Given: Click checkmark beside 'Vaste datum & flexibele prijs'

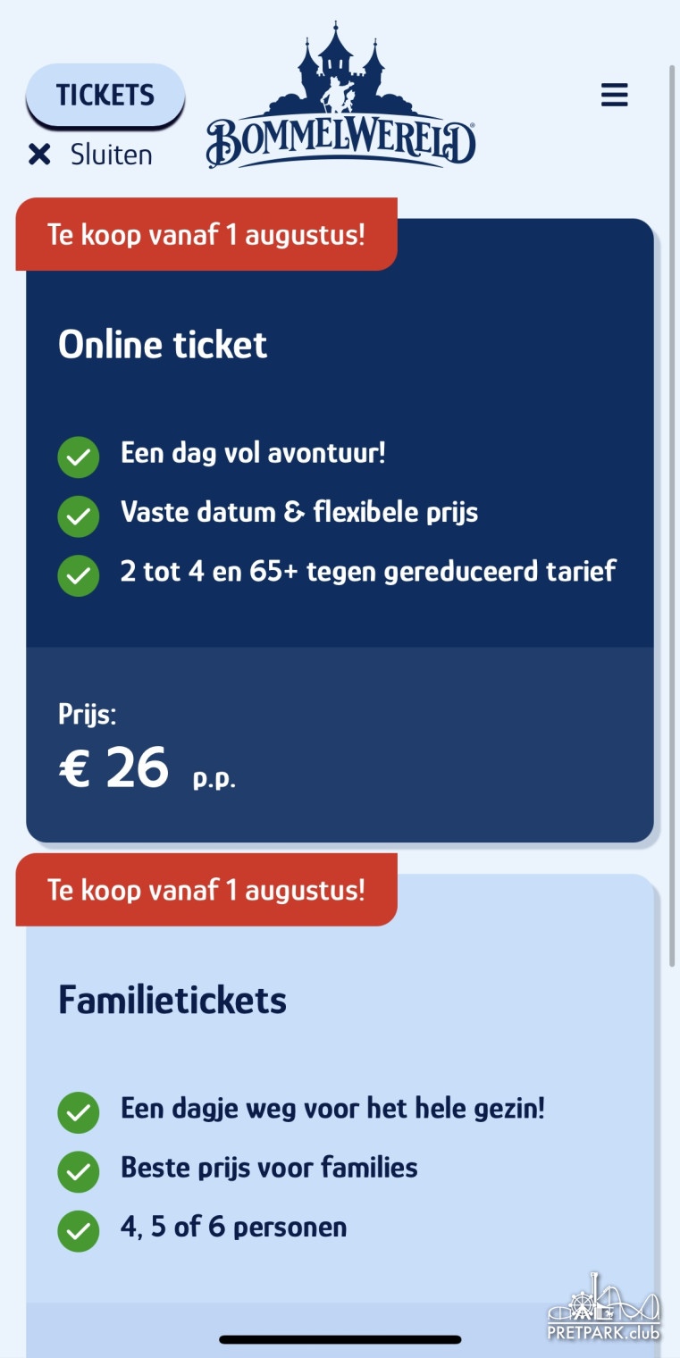Looking at the screenshot, I should 79,516.
